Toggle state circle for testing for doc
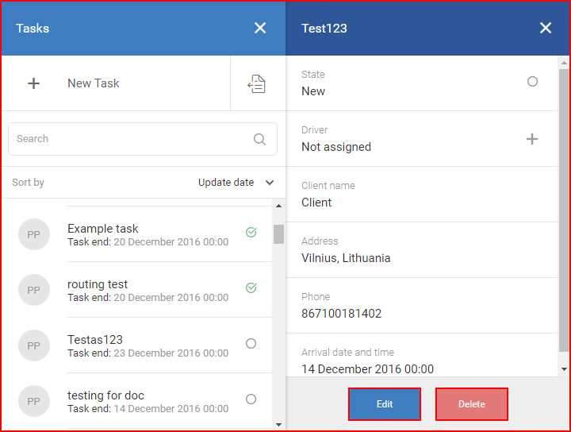The image size is (571, 432). pos(251,399)
